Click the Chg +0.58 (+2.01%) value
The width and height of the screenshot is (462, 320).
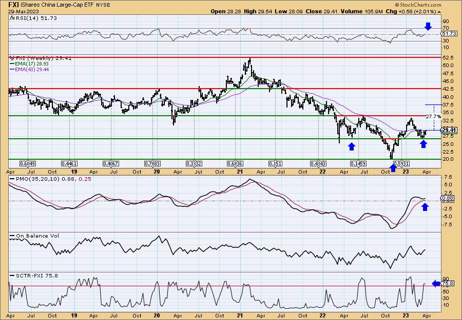coord(411,11)
